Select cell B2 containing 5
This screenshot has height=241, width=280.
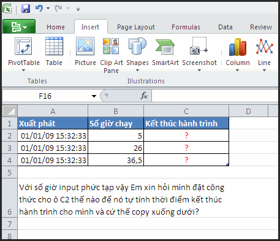116,136
